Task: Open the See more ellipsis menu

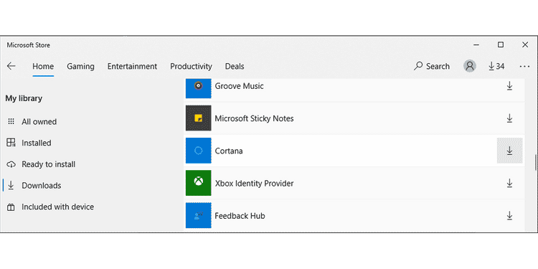Action: 524,67
